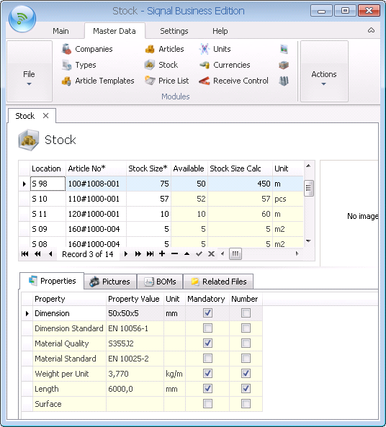Click top unlabeled module icon at ribbon right
Viewport: 386px width, 427px height.
(x=284, y=49)
